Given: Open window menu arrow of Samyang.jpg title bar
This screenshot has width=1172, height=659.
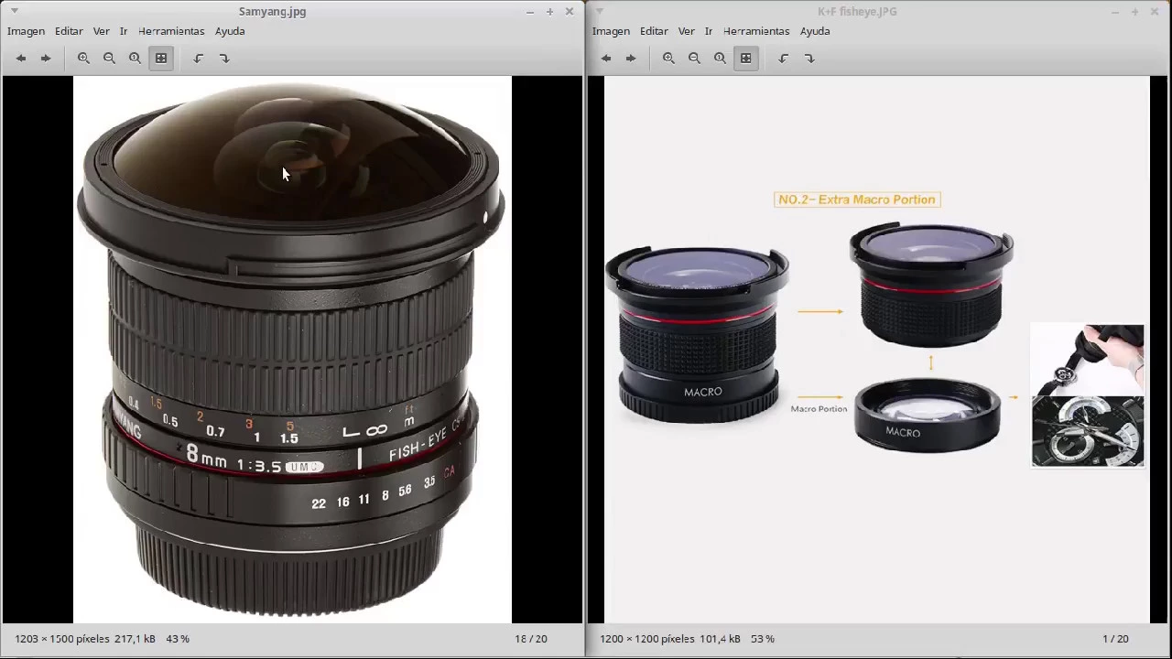Looking at the screenshot, I should point(14,11).
